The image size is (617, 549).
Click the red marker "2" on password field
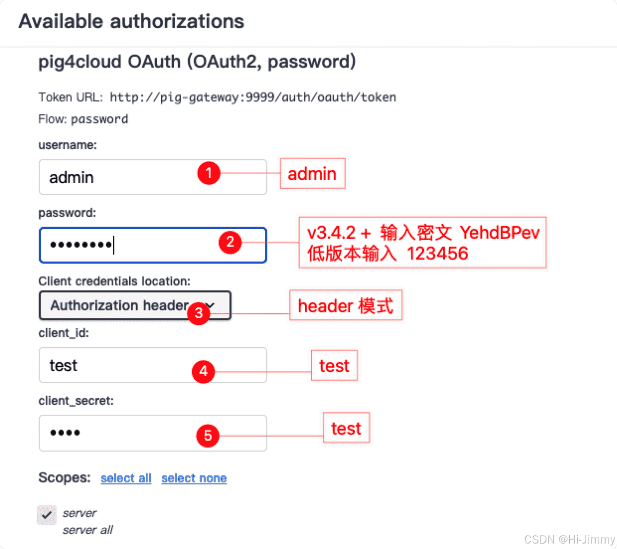click(230, 243)
